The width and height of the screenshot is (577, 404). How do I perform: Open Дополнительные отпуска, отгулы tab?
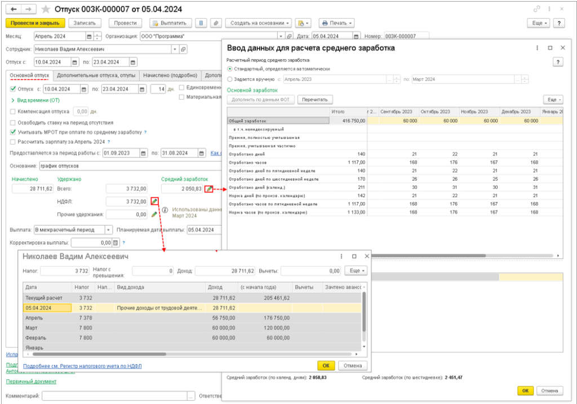pyautogui.click(x=96, y=75)
